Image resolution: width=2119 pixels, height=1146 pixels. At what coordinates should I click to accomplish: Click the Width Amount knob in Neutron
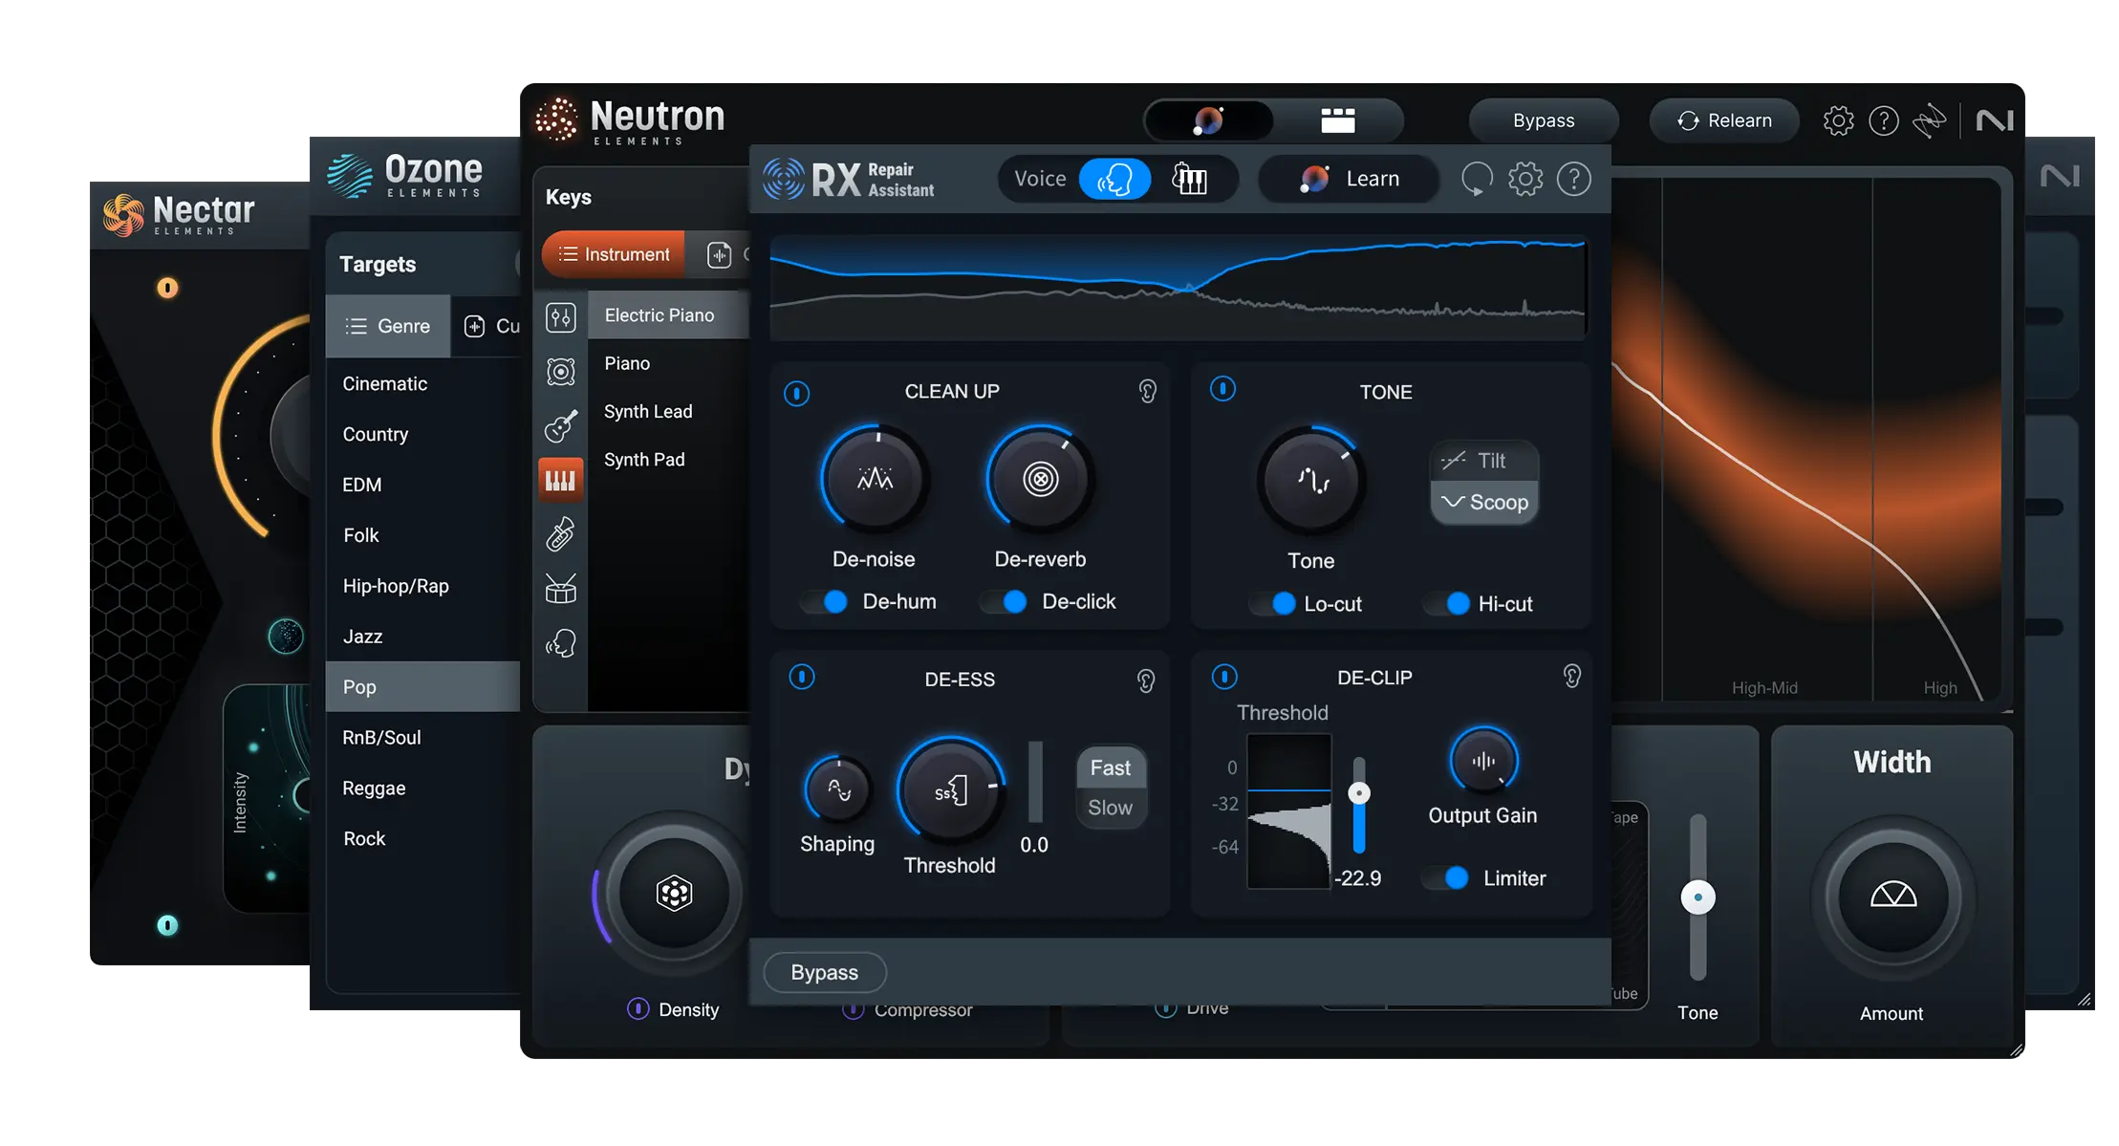pos(1892,897)
